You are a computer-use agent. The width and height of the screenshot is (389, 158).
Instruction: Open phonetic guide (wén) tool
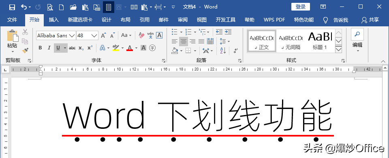click(x=150, y=35)
